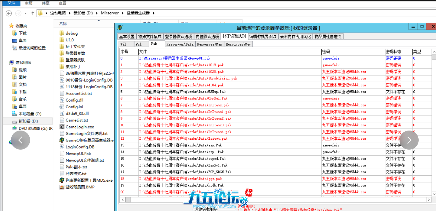Select the 列表更新配置工具MD5.exe icon

(x=62, y=180)
